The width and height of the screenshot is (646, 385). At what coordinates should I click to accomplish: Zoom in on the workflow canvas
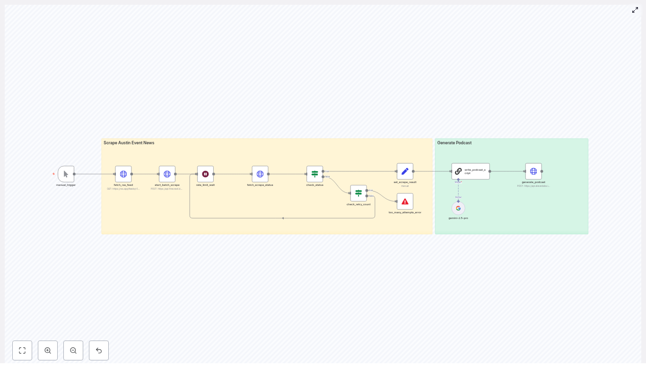[48, 350]
